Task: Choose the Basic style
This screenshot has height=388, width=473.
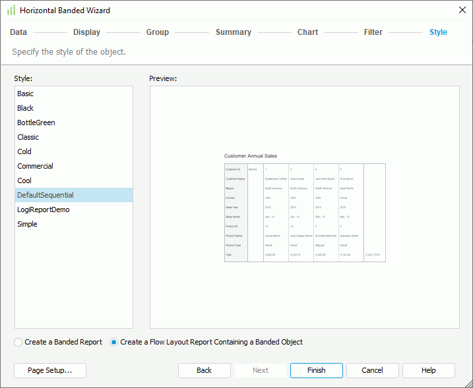Action: pyautogui.click(x=26, y=94)
